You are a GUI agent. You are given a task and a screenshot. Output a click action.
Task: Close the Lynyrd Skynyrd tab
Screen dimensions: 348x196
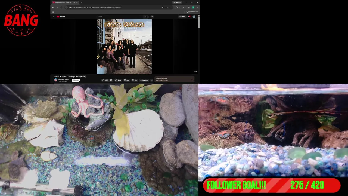[x=77, y=2]
